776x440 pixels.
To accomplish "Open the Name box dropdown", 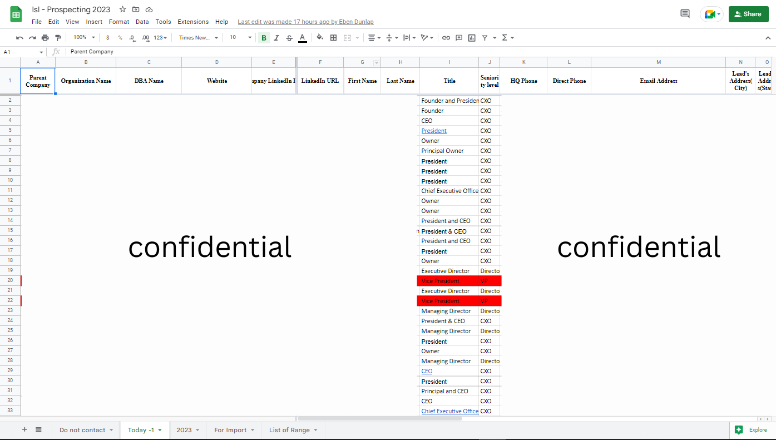I will pyautogui.click(x=41, y=52).
